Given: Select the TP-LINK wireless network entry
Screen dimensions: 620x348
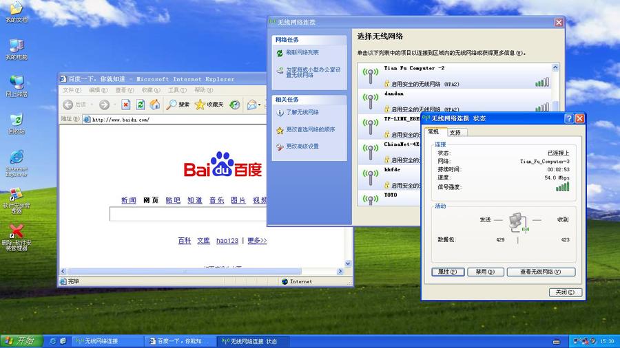Looking at the screenshot, I should (390, 127).
